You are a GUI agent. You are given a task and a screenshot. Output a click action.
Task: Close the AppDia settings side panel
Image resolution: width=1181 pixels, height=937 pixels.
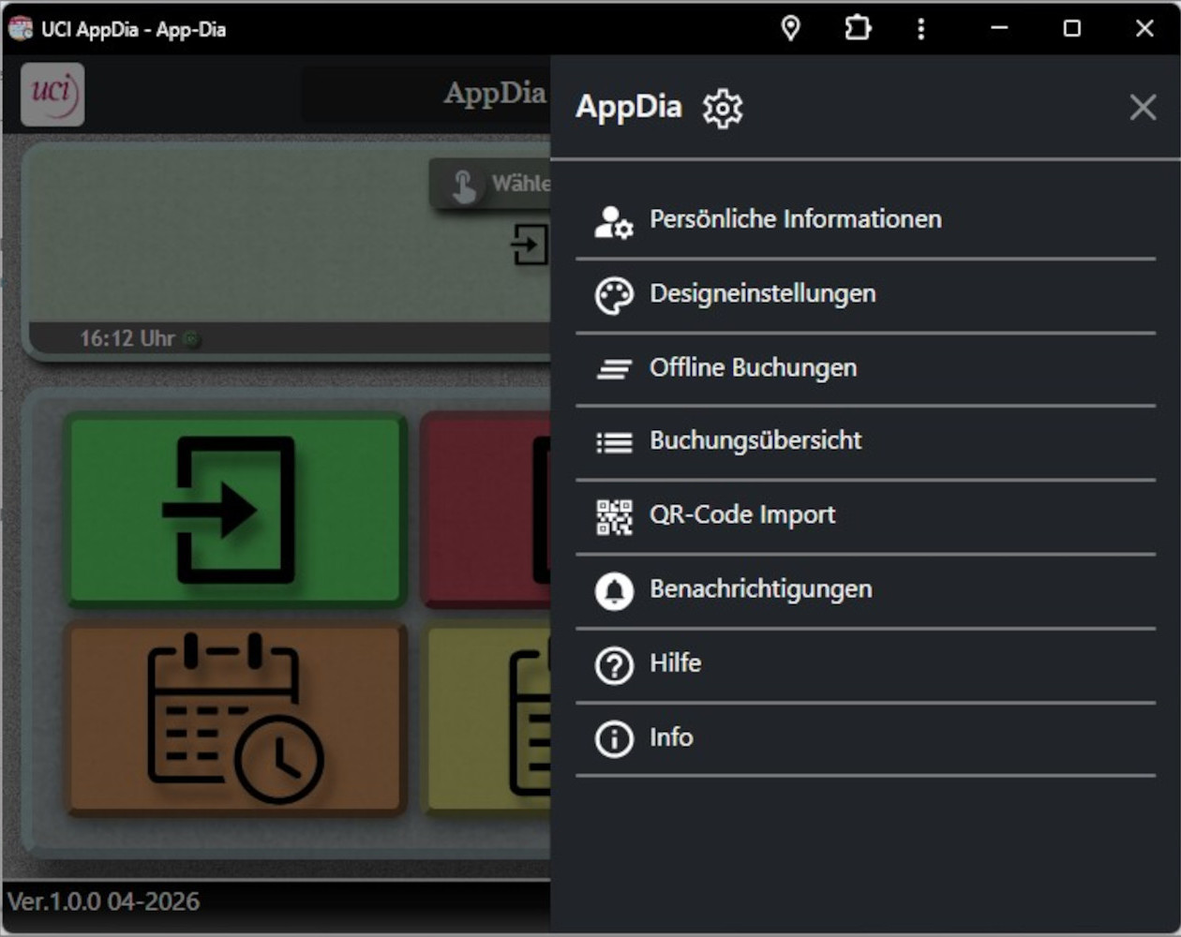click(1143, 108)
